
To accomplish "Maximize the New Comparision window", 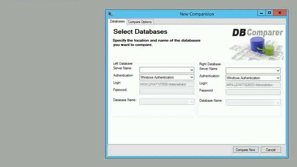I will pyautogui.click(x=269, y=13).
